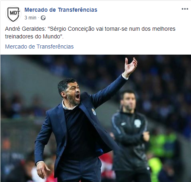
Task: Click the MDT shield profile picture
Action: [x=13, y=14]
